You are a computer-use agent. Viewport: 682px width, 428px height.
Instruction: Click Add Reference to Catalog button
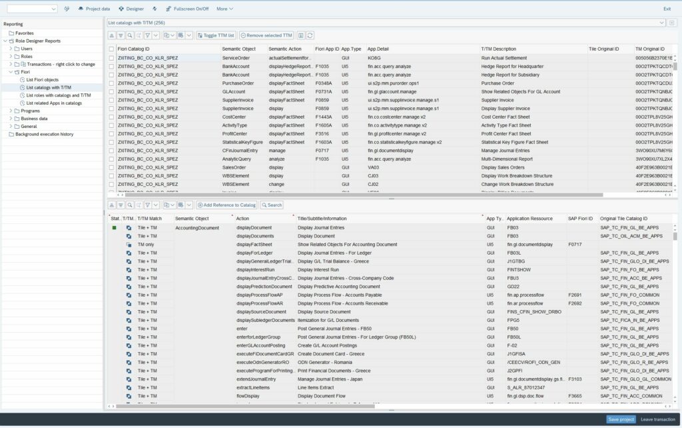[x=226, y=205]
